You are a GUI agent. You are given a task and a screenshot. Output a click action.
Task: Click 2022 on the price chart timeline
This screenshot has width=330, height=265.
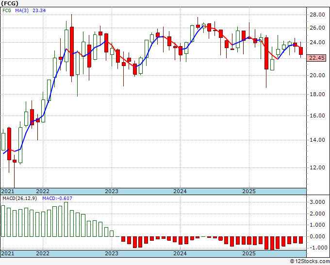tap(43, 191)
